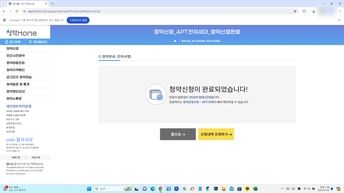Screen dimensions: 344x193
Task: Click the 청약Home logo
Action: (21, 33)
